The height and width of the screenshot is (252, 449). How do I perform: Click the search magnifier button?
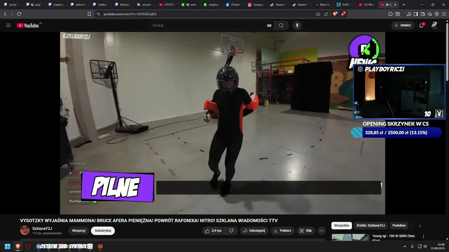(281, 25)
